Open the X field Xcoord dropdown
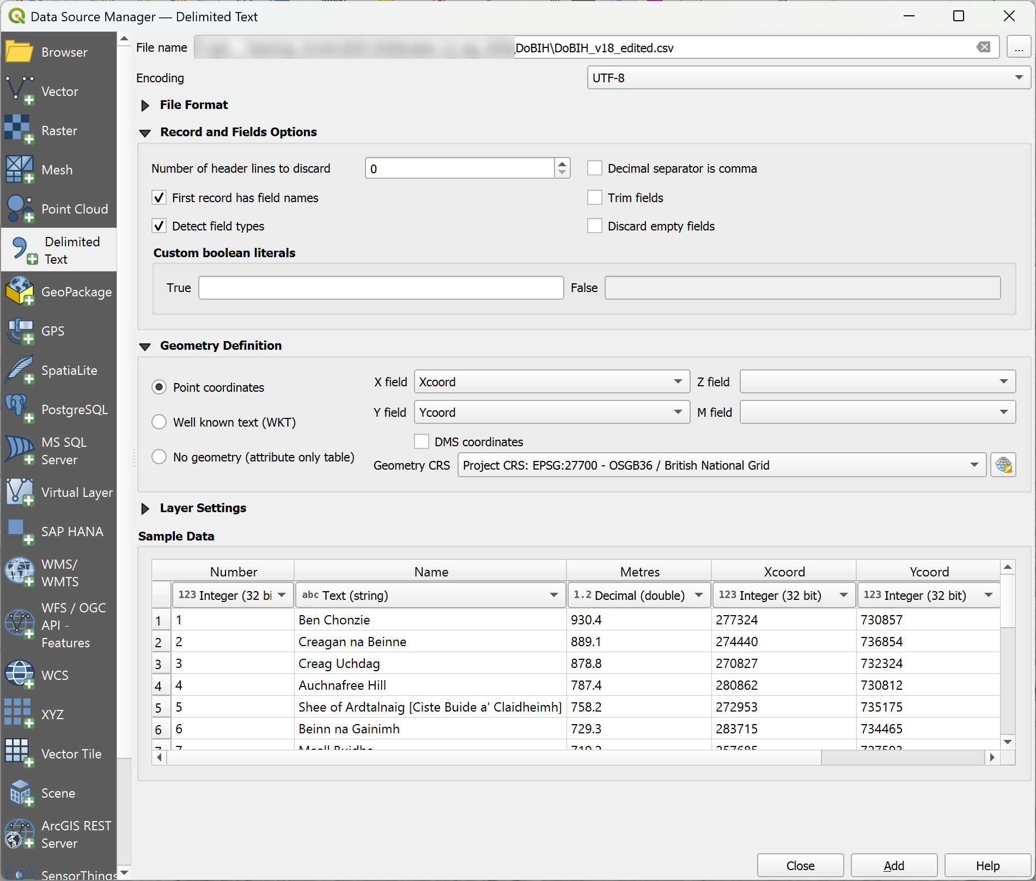Viewport: 1036px width, 881px height. (x=551, y=382)
